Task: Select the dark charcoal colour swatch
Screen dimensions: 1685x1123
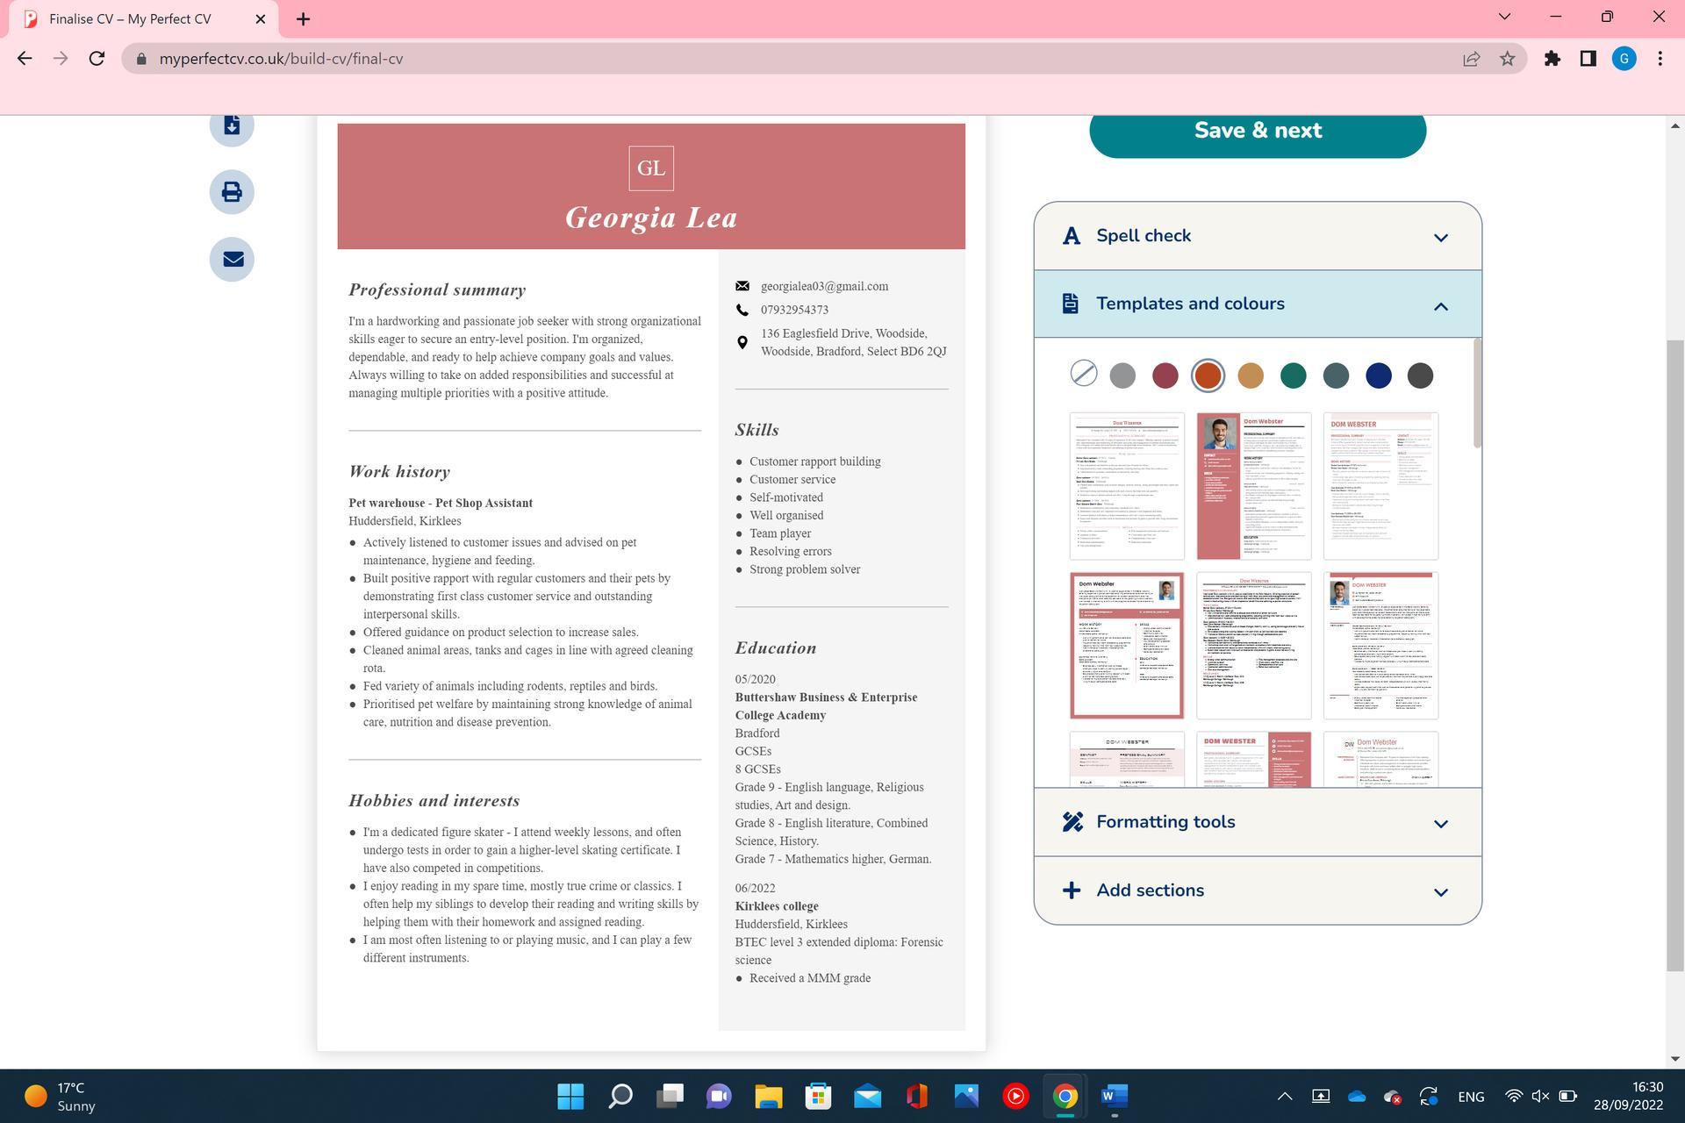Action: coord(1420,376)
